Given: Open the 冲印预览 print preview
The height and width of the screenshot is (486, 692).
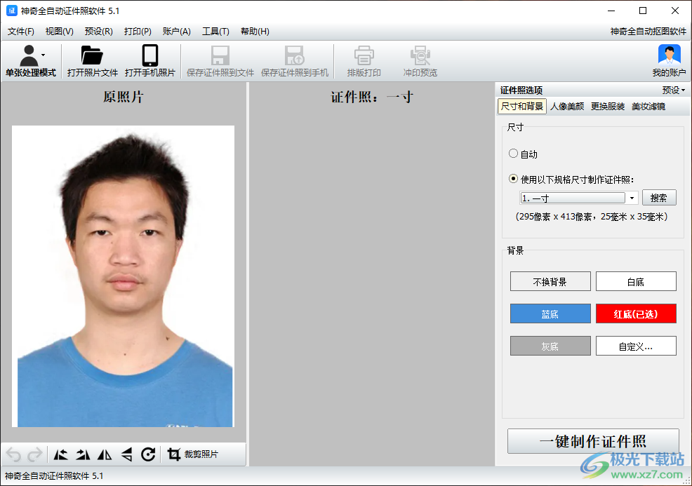Looking at the screenshot, I should [420, 61].
